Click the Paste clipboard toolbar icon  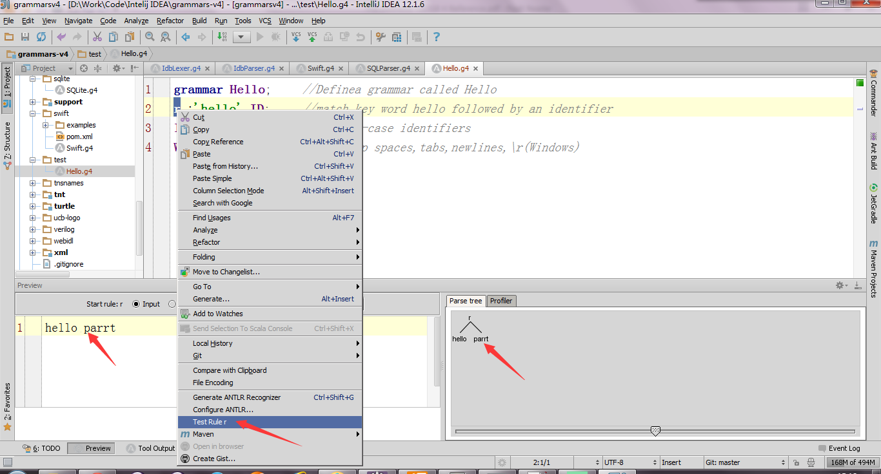[130, 37]
